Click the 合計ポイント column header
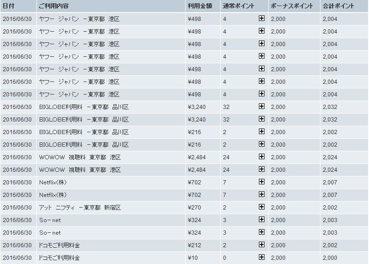The height and width of the screenshot is (264, 369). (344, 6)
